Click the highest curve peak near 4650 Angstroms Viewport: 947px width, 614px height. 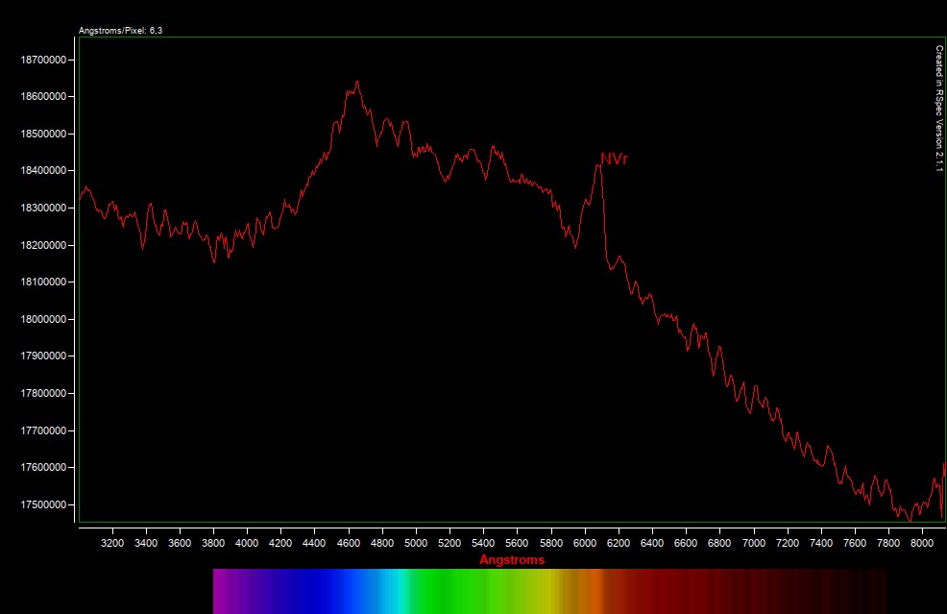[x=356, y=83]
